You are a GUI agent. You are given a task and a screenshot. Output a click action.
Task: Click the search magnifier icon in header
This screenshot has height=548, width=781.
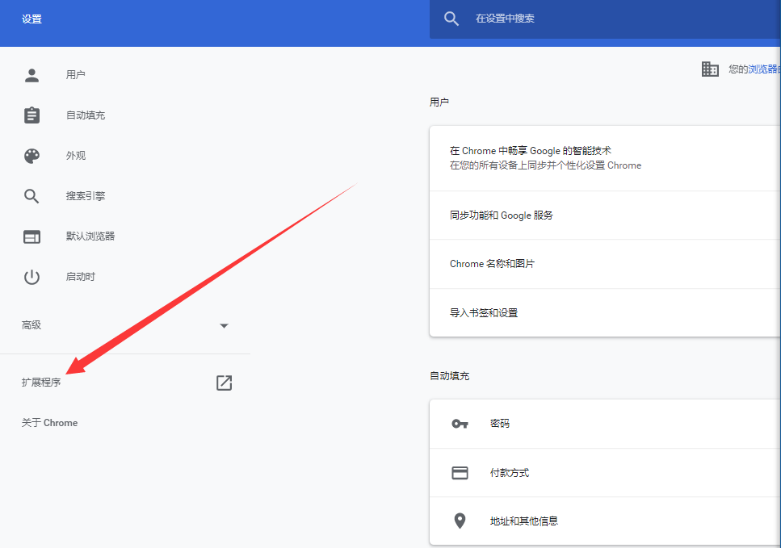[451, 19]
